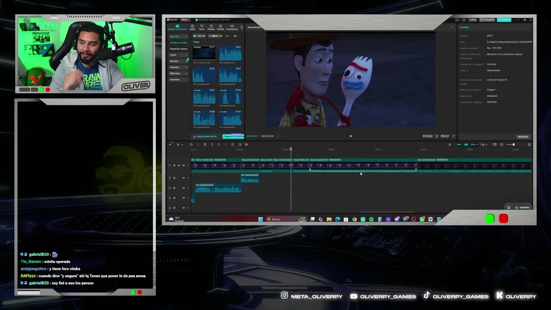The width and height of the screenshot is (551, 310).
Task: Open the Transiciones tab in CapCut
Action: [x=232, y=27]
